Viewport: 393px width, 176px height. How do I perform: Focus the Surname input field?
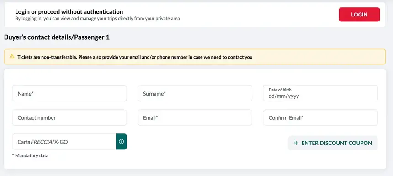click(x=195, y=94)
